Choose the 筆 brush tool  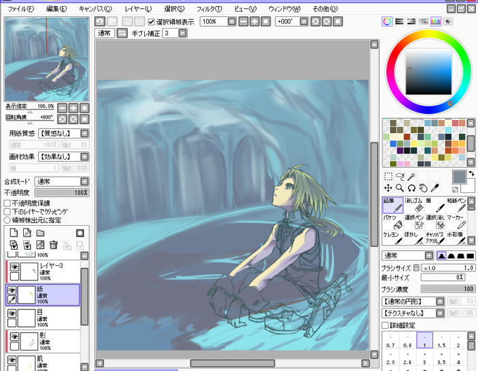click(436, 205)
